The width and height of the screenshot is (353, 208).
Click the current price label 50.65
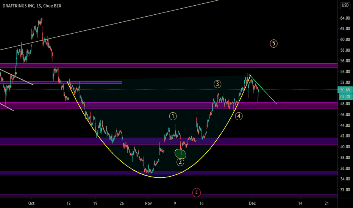[x=345, y=90]
